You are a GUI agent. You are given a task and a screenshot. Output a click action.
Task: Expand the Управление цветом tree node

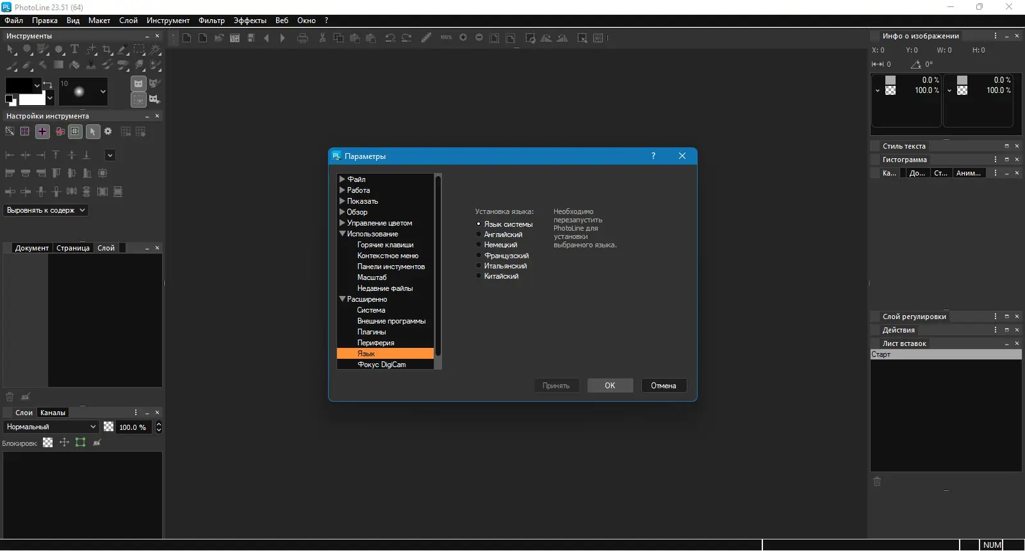pyautogui.click(x=342, y=223)
